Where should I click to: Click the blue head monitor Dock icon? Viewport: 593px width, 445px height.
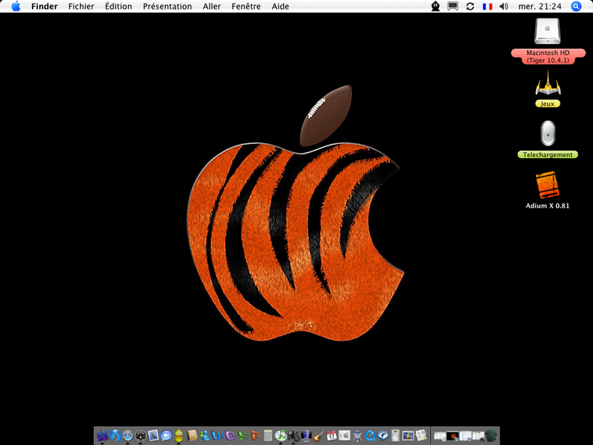[x=306, y=436]
